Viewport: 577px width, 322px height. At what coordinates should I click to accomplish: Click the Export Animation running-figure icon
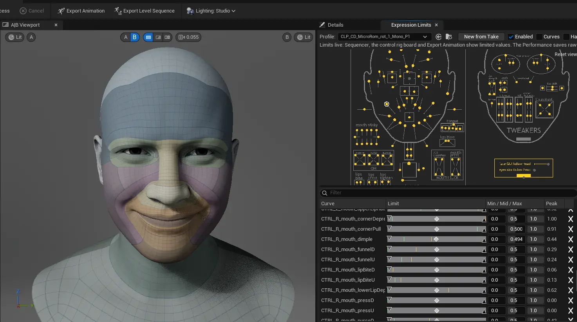61,11
